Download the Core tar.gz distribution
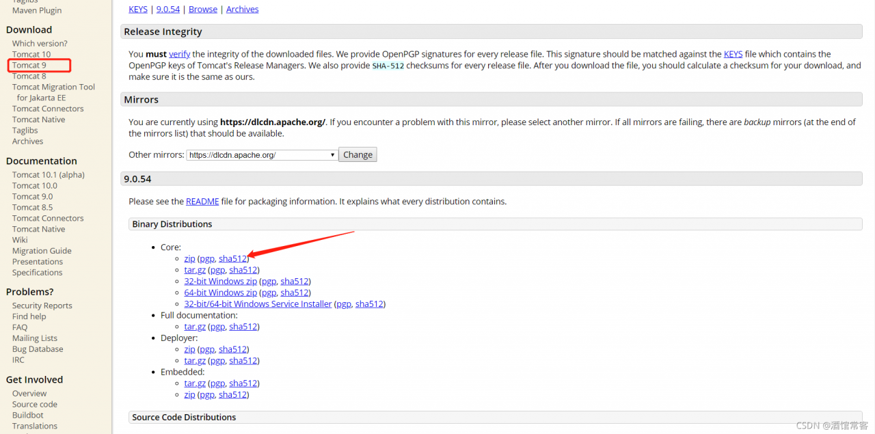Viewport: 875px width, 434px height. [195, 270]
